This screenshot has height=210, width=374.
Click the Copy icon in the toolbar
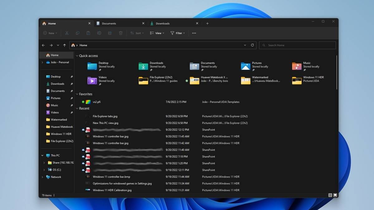tap(77, 33)
